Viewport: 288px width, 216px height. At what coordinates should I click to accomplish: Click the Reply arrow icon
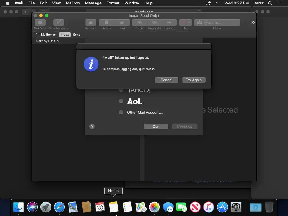tap(139, 22)
